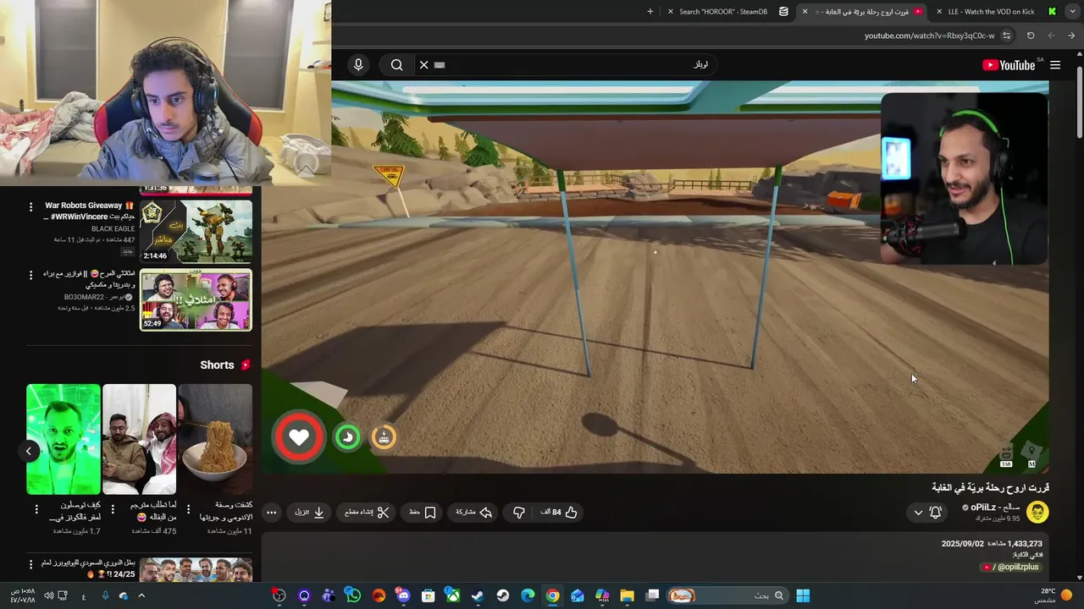Open the oPiiLz channel name link
This screenshot has width=1084, height=609.
point(995,507)
